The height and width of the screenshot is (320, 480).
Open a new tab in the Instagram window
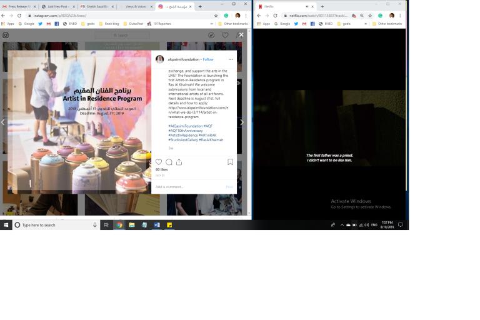point(200,6)
